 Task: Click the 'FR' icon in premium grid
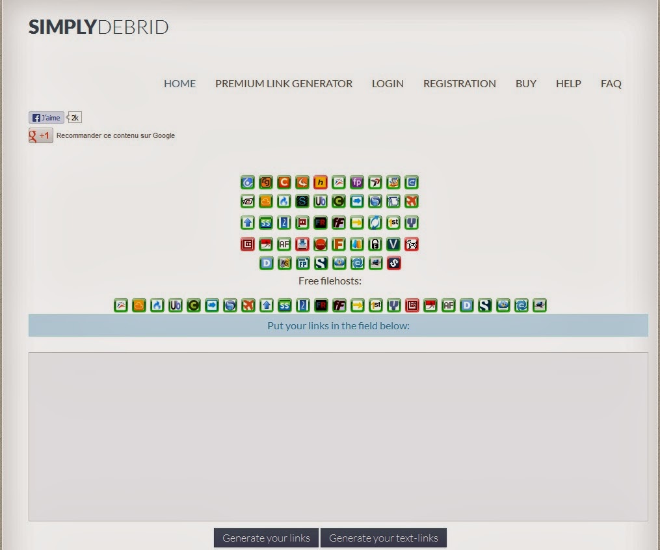point(321,222)
